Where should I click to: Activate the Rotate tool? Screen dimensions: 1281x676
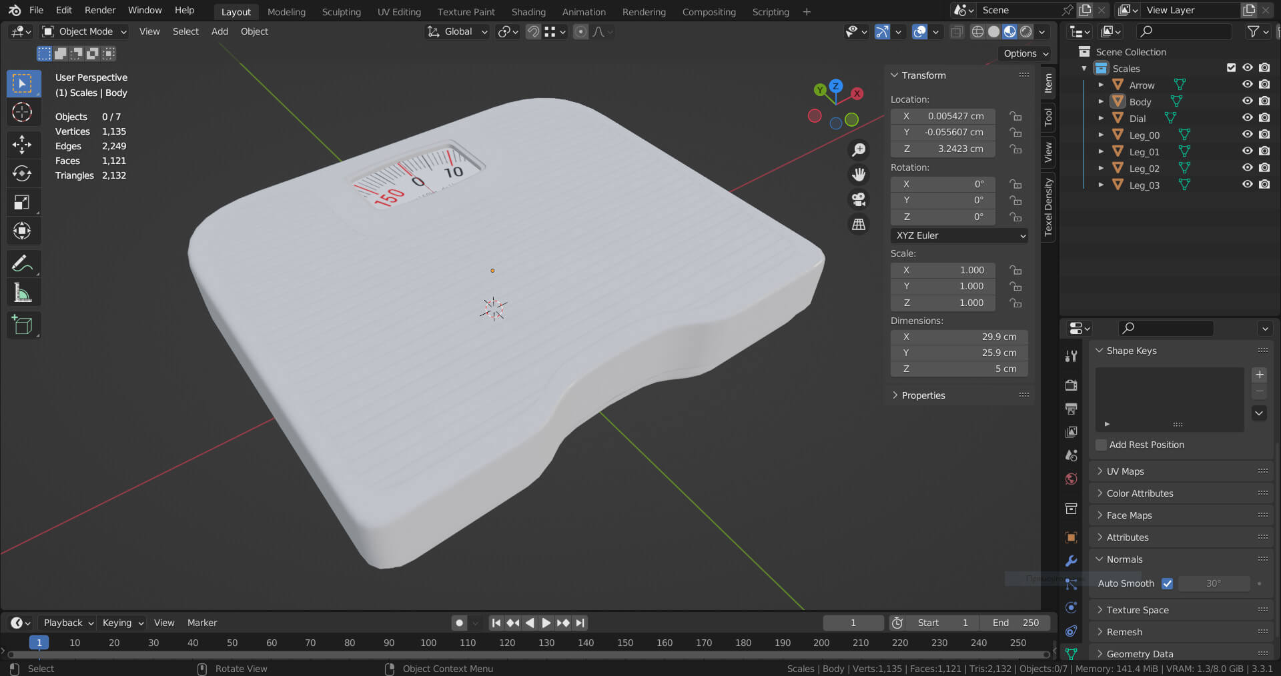[x=22, y=173]
